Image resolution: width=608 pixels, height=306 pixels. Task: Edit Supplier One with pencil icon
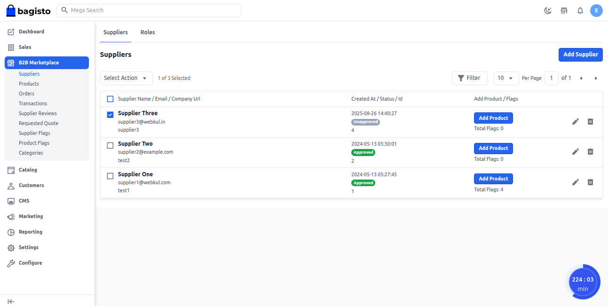pos(575,182)
